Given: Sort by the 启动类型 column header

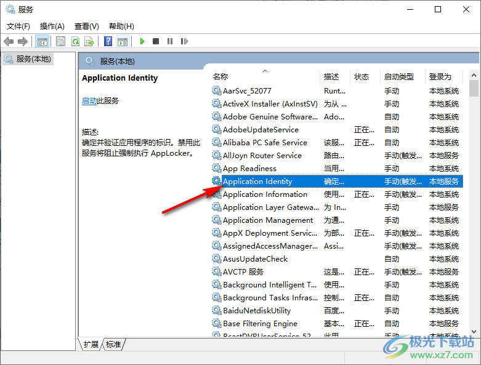Looking at the screenshot, I should tap(402, 76).
